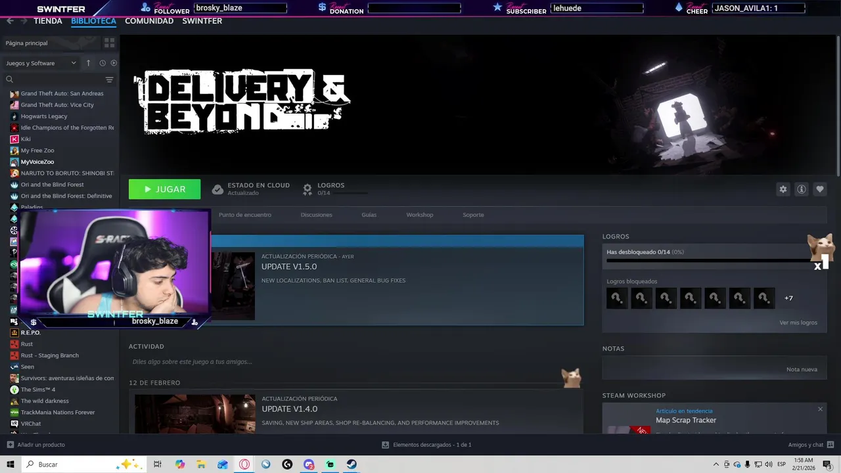Click achievements gear badge icon
The width and height of the screenshot is (841, 473).
tap(307, 189)
